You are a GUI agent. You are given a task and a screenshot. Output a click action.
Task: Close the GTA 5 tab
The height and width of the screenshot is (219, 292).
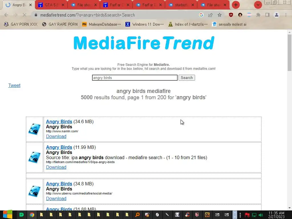click(63, 5)
